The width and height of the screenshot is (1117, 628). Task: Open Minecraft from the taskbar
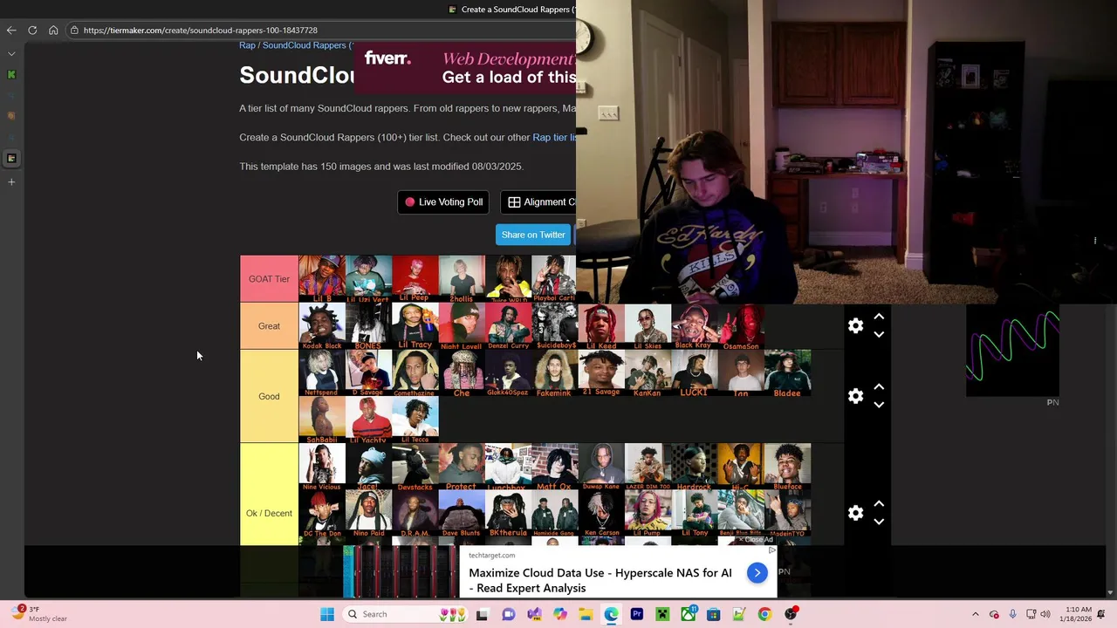[x=662, y=614]
